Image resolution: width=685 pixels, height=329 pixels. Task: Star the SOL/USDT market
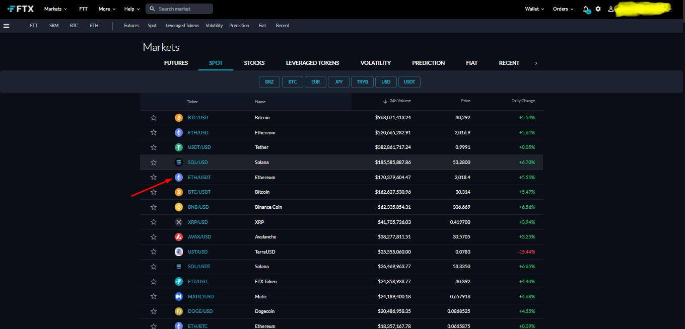coord(154,267)
